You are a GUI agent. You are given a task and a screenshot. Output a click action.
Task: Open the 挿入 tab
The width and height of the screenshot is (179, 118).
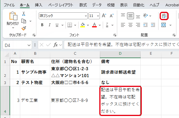(x=39, y=5)
